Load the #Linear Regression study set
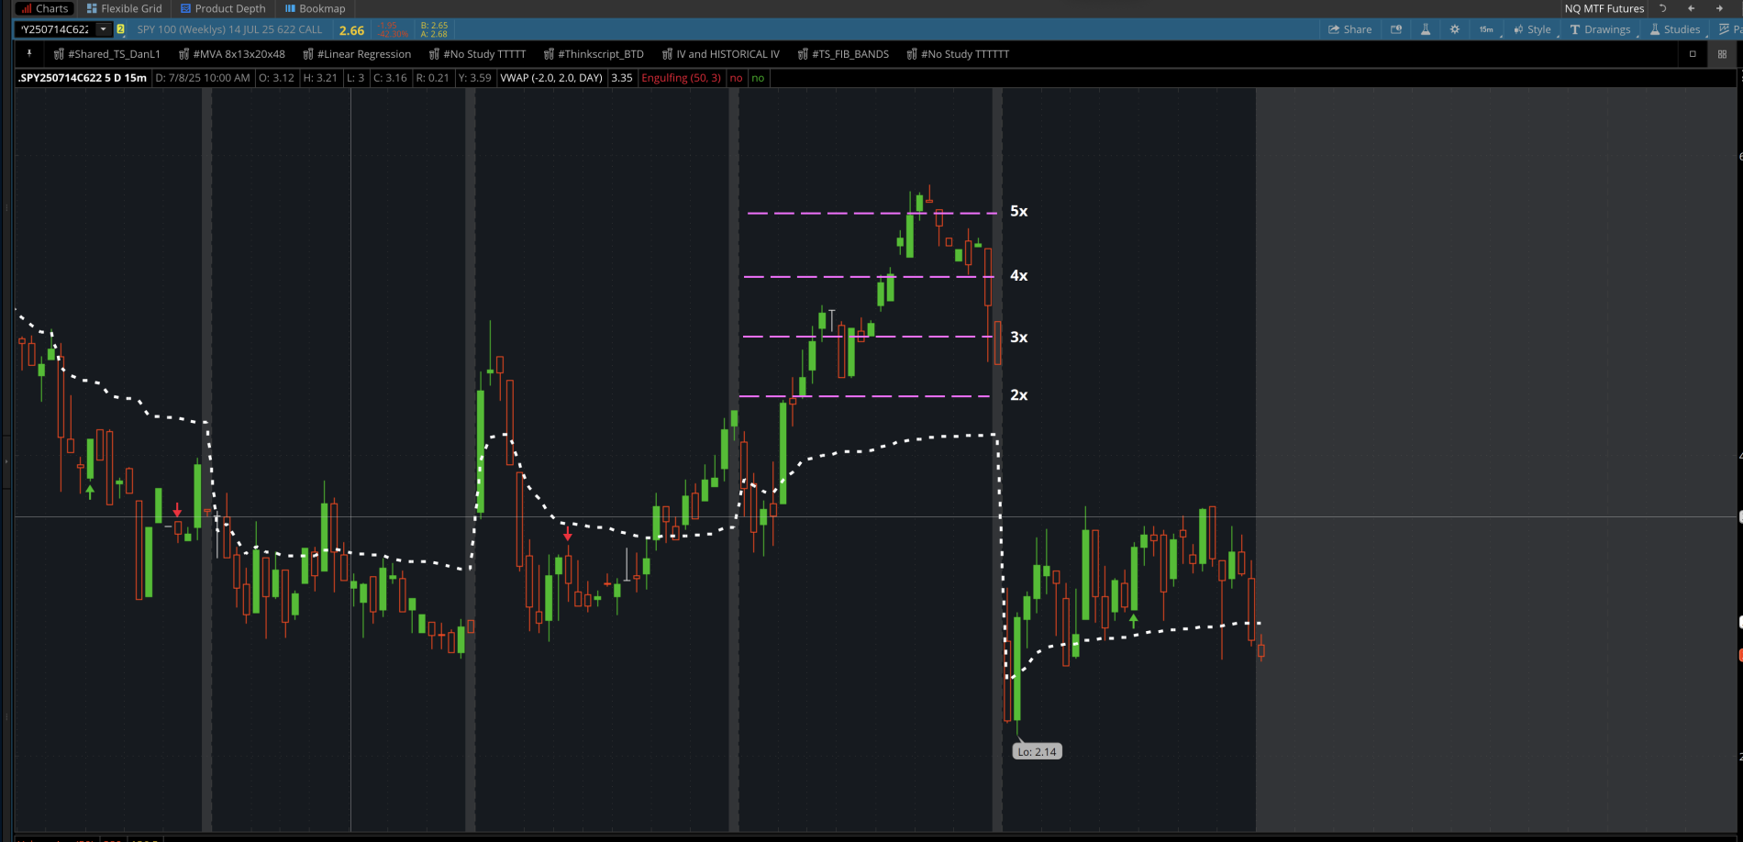The height and width of the screenshot is (842, 1743). pyautogui.click(x=358, y=54)
